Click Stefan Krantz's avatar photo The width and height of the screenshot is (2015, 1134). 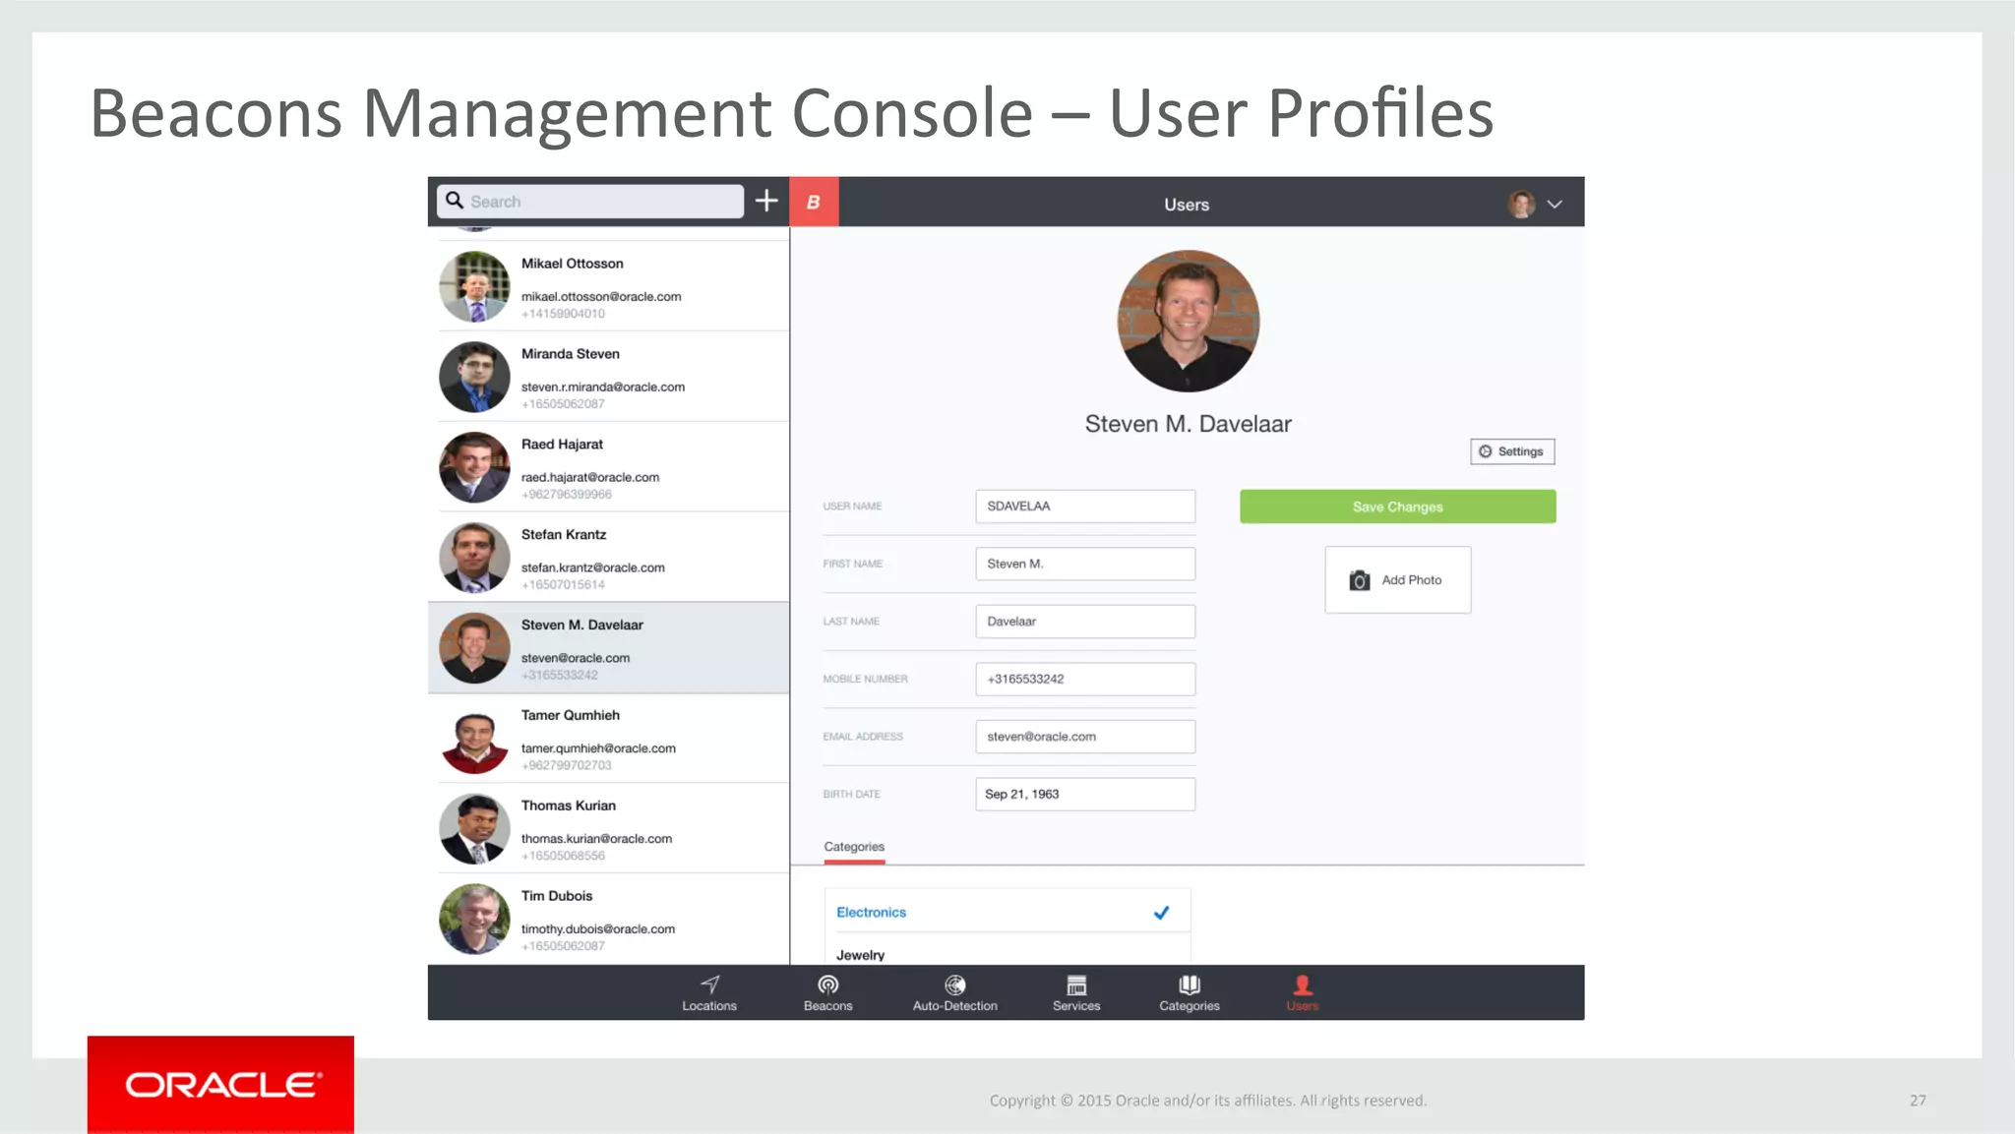pos(474,558)
